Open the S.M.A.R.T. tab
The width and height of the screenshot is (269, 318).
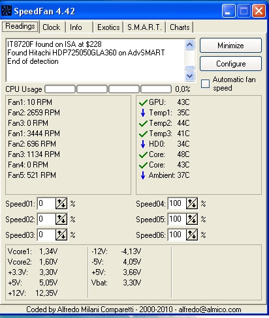click(x=144, y=27)
